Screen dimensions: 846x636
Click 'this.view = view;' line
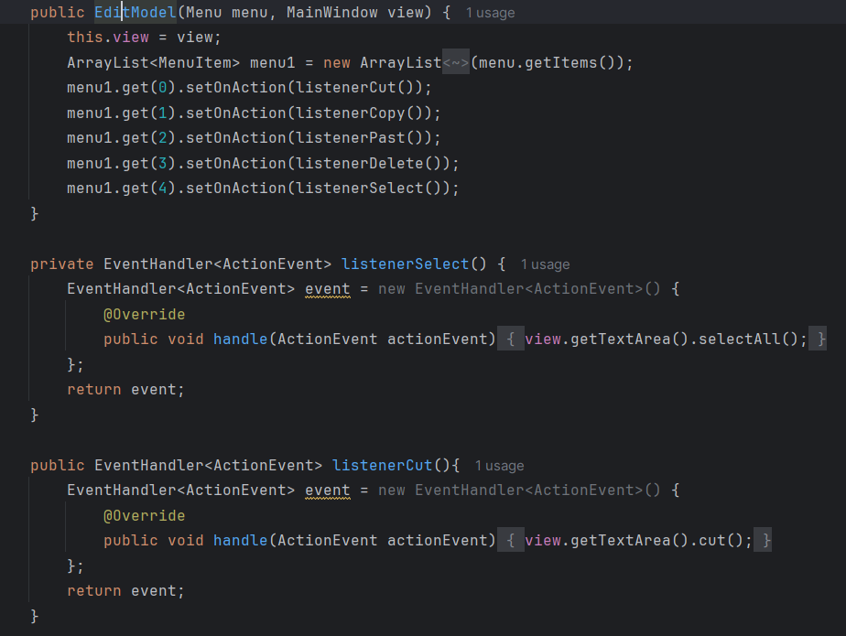tap(144, 38)
